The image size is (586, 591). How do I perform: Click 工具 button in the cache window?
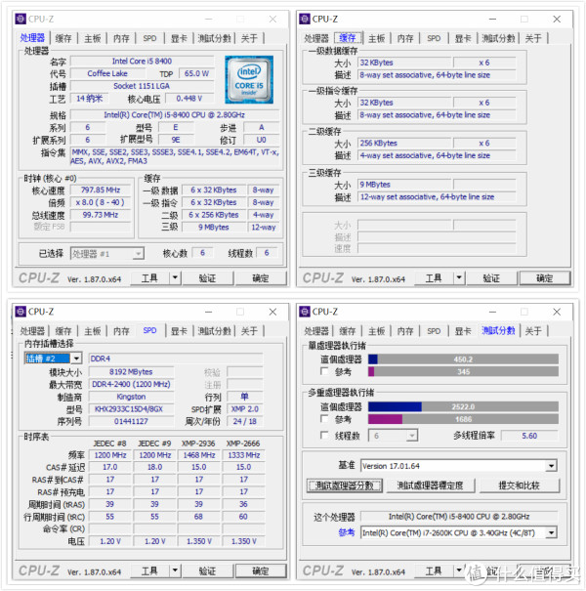434,278
